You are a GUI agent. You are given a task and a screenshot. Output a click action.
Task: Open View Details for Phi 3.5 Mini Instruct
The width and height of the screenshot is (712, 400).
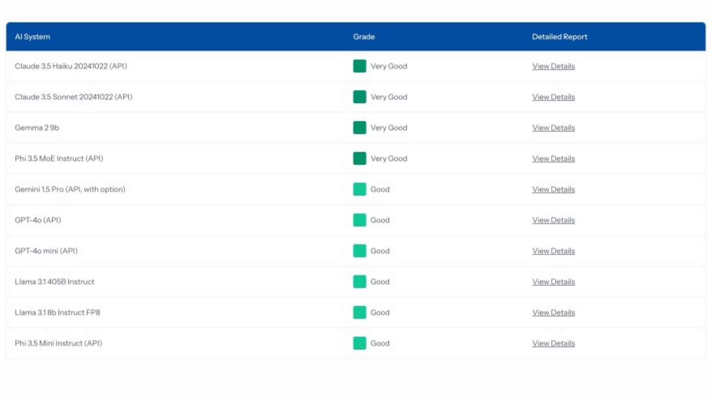coord(553,343)
